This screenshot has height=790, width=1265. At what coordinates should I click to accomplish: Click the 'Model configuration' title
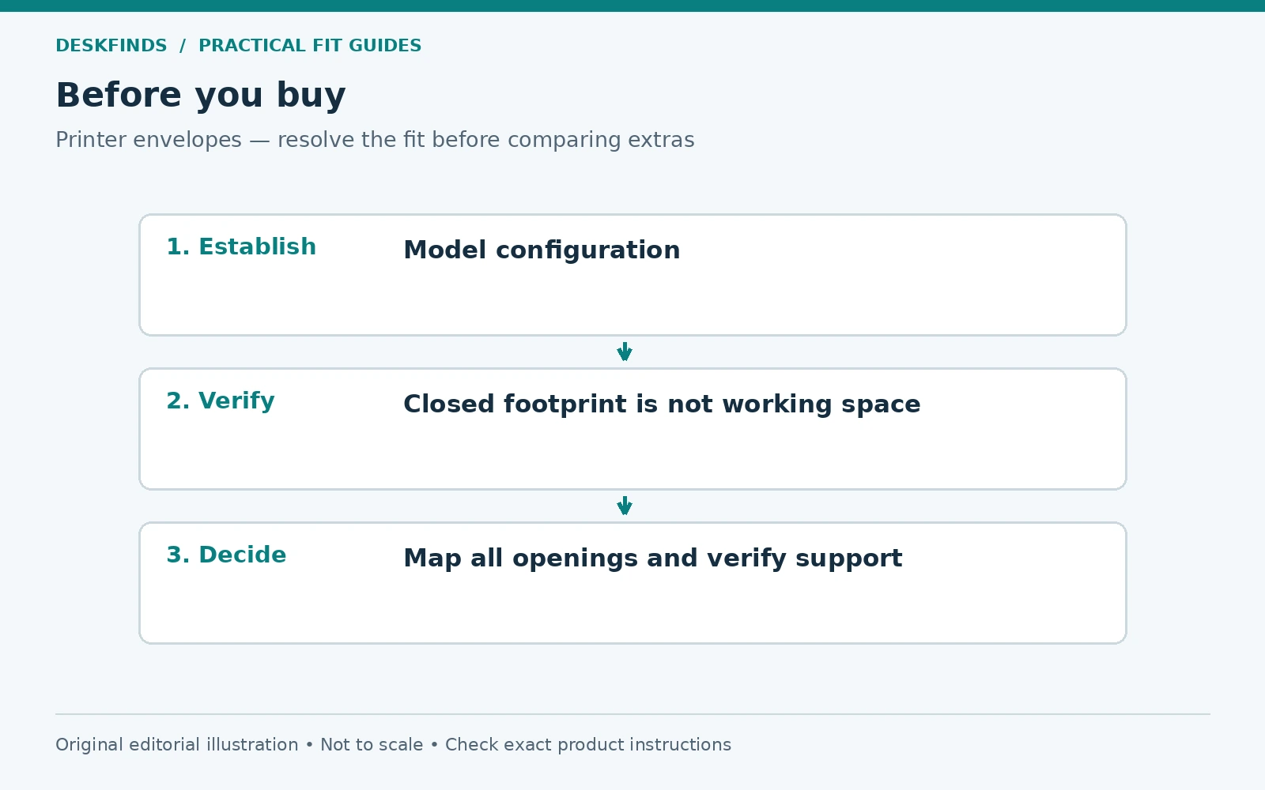(542, 250)
